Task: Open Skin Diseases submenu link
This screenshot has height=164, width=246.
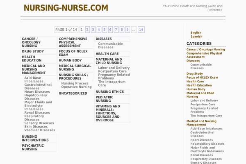Action: (36, 127)
